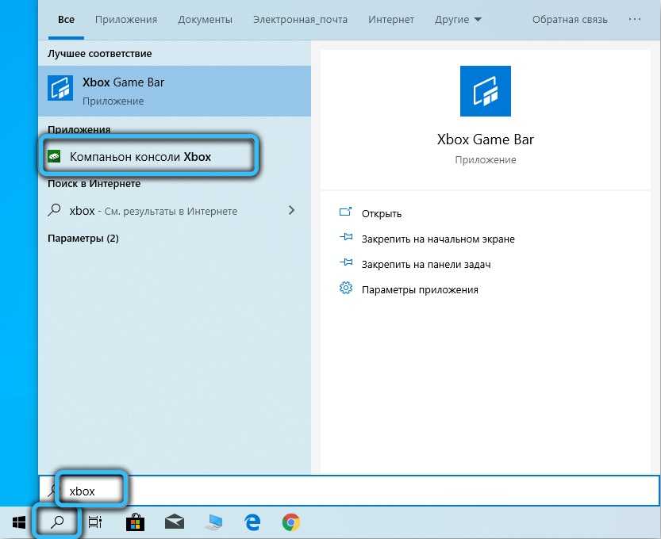Switch to the Электронная почта tab

click(x=300, y=20)
